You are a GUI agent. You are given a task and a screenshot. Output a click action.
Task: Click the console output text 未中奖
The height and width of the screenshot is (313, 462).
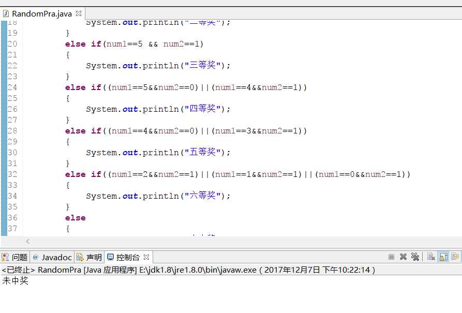click(15, 280)
